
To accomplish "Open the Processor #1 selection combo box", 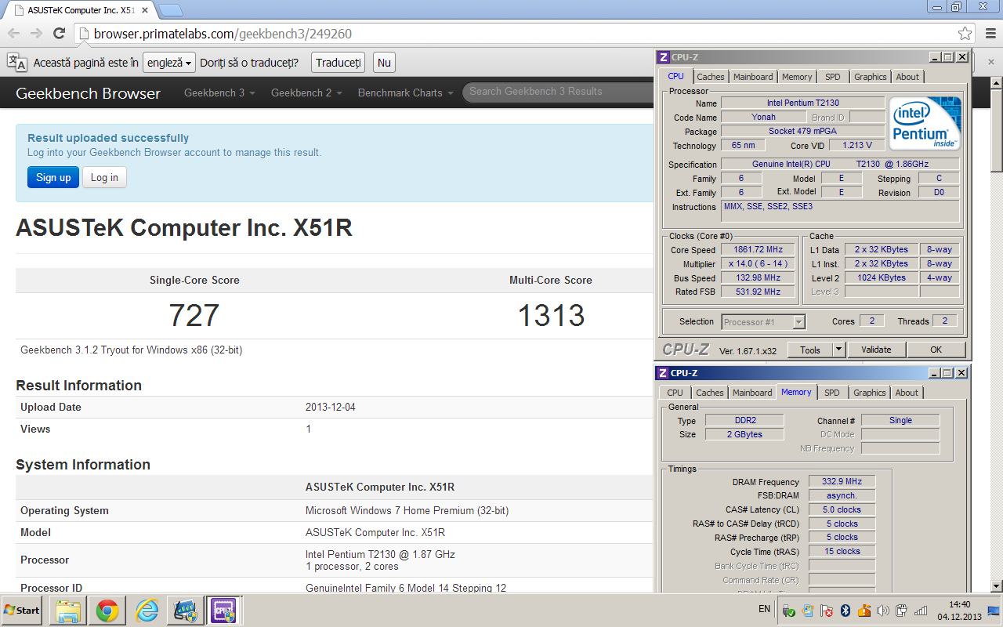I will coord(763,321).
